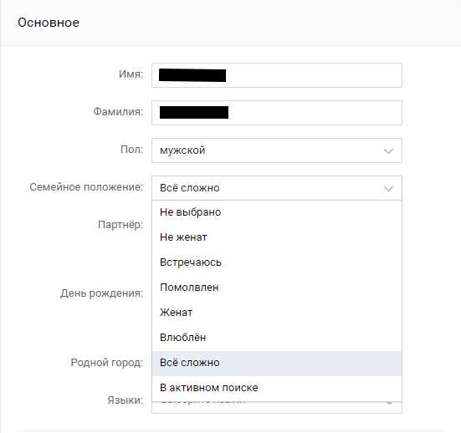Click the Имя text input field

click(277, 75)
